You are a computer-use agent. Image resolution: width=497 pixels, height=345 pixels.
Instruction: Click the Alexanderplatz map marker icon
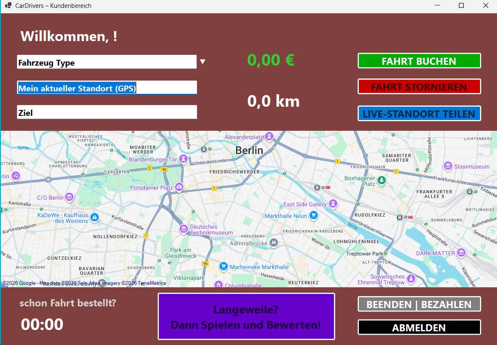click(x=269, y=136)
